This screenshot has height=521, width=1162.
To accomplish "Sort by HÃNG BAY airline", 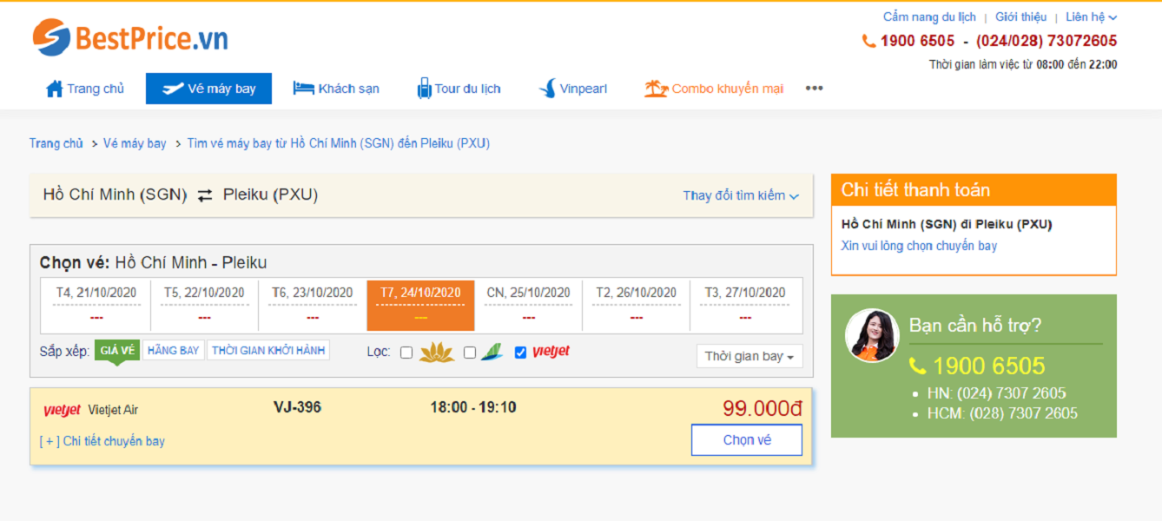I will [x=173, y=350].
